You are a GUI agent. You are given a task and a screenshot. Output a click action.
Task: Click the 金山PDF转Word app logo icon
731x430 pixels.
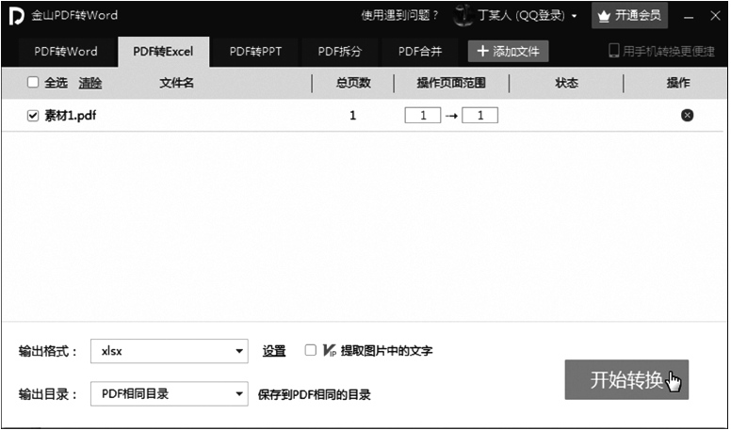[x=16, y=16]
